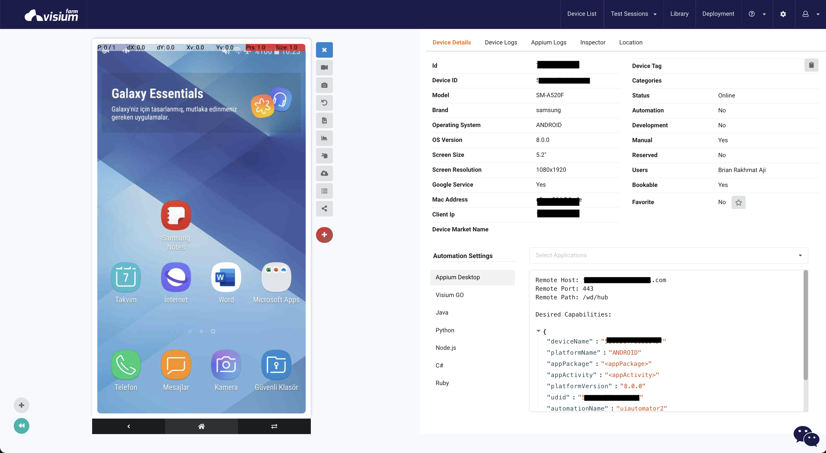Open the Library menu item

coord(679,14)
